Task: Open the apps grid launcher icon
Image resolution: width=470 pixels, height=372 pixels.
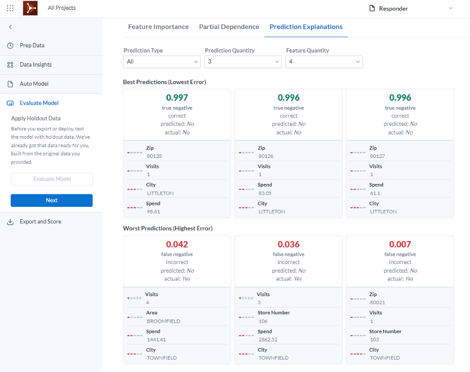Action: pos(10,8)
